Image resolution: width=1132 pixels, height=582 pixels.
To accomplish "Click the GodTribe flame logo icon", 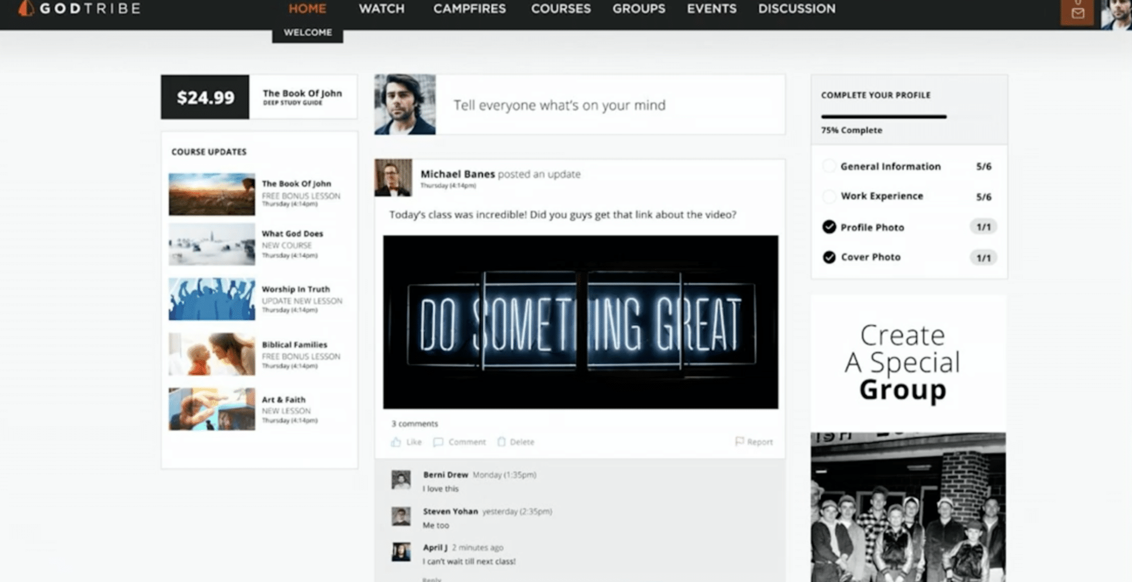I will coord(25,8).
